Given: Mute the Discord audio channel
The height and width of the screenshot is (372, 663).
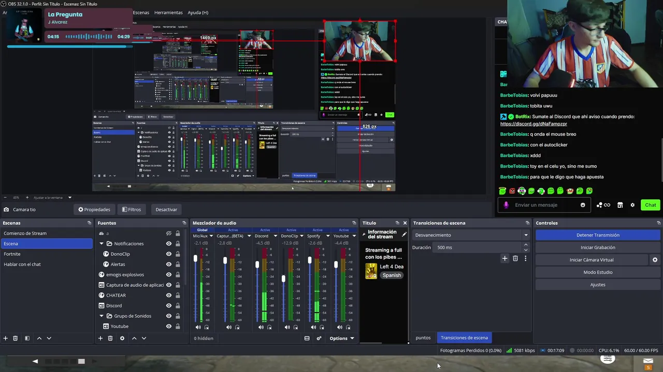Looking at the screenshot, I should click(x=261, y=327).
